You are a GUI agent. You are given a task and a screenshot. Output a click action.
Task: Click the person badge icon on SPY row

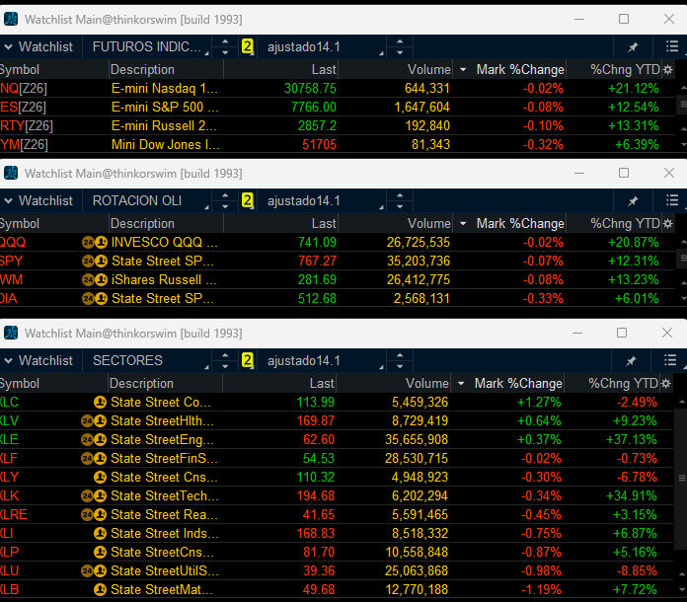[x=102, y=262]
